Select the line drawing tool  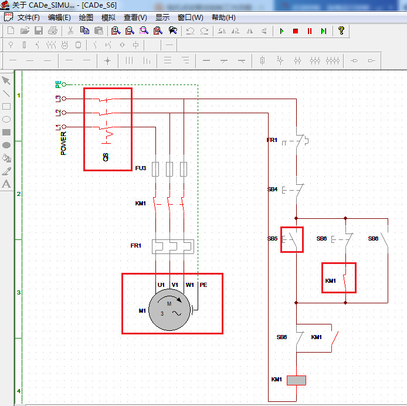coord(6,93)
